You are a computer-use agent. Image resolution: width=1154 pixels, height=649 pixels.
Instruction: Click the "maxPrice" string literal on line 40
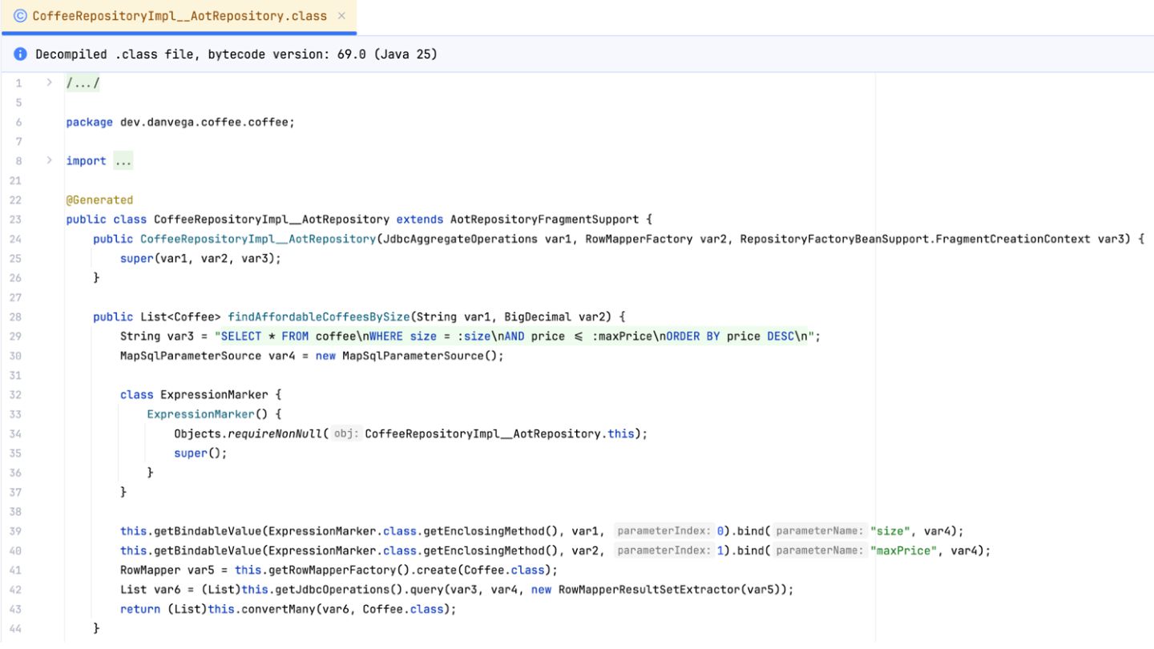907,550
